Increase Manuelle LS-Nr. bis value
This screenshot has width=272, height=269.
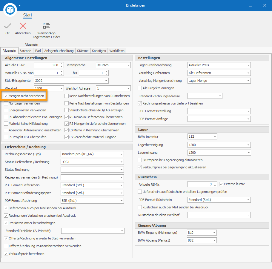pyautogui.click(x=106, y=72)
